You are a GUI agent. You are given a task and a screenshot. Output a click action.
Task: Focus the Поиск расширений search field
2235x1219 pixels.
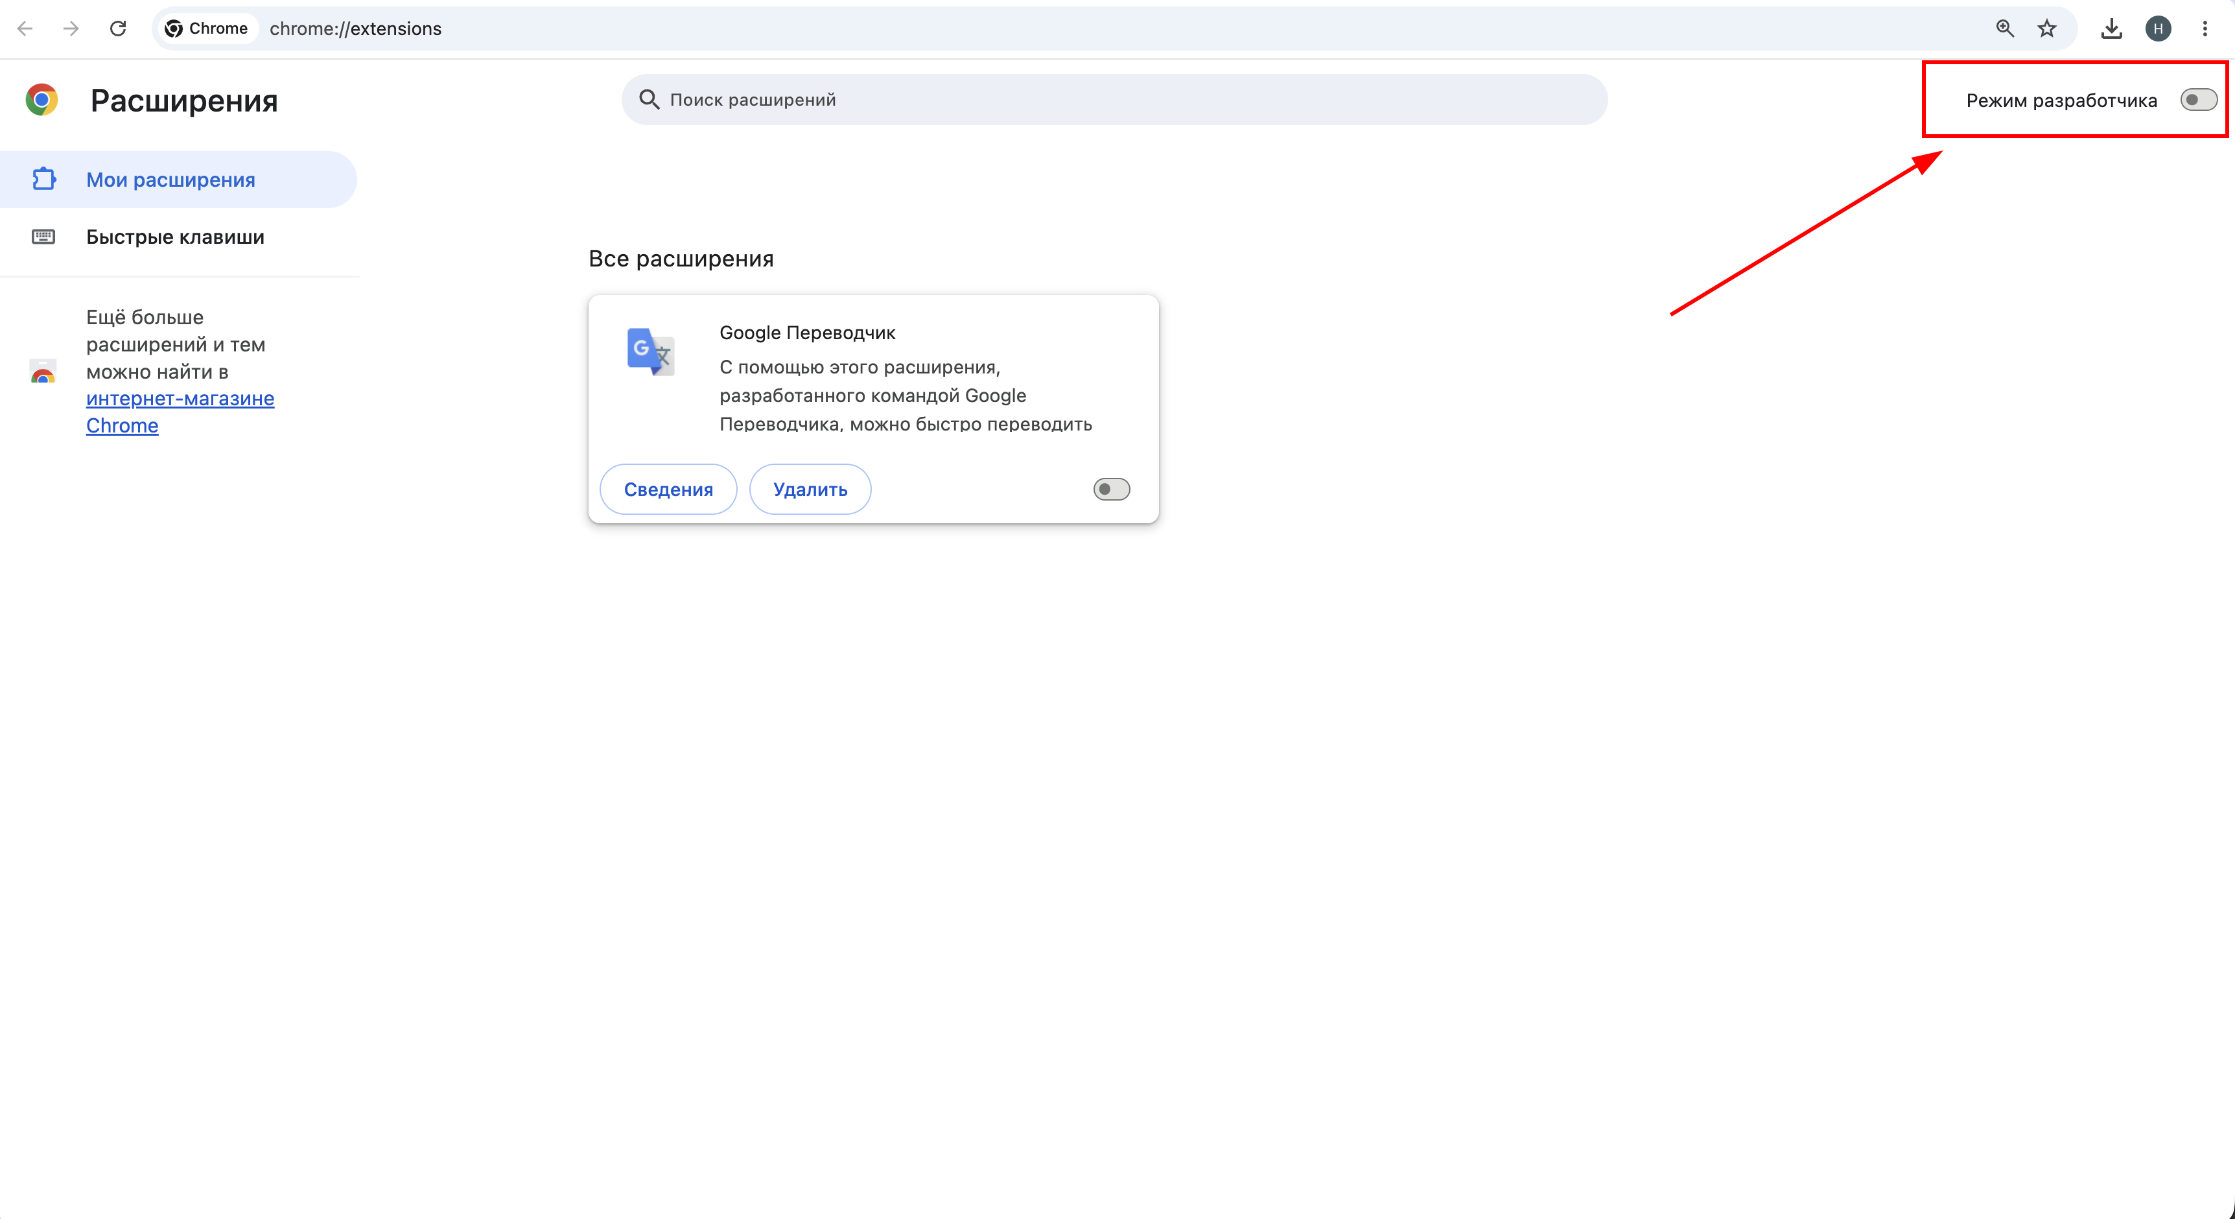pos(1114,100)
